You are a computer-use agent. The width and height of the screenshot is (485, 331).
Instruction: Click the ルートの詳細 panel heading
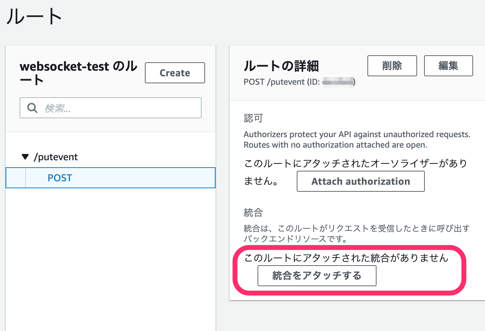(281, 66)
